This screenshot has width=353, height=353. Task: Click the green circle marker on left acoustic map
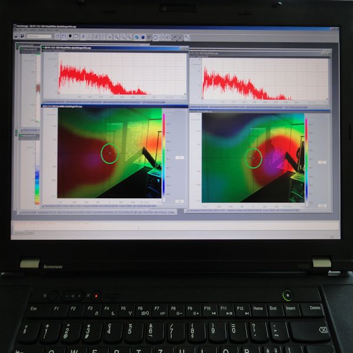click(x=109, y=154)
